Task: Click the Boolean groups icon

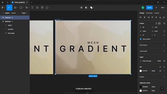Action: [x=91, y=8]
